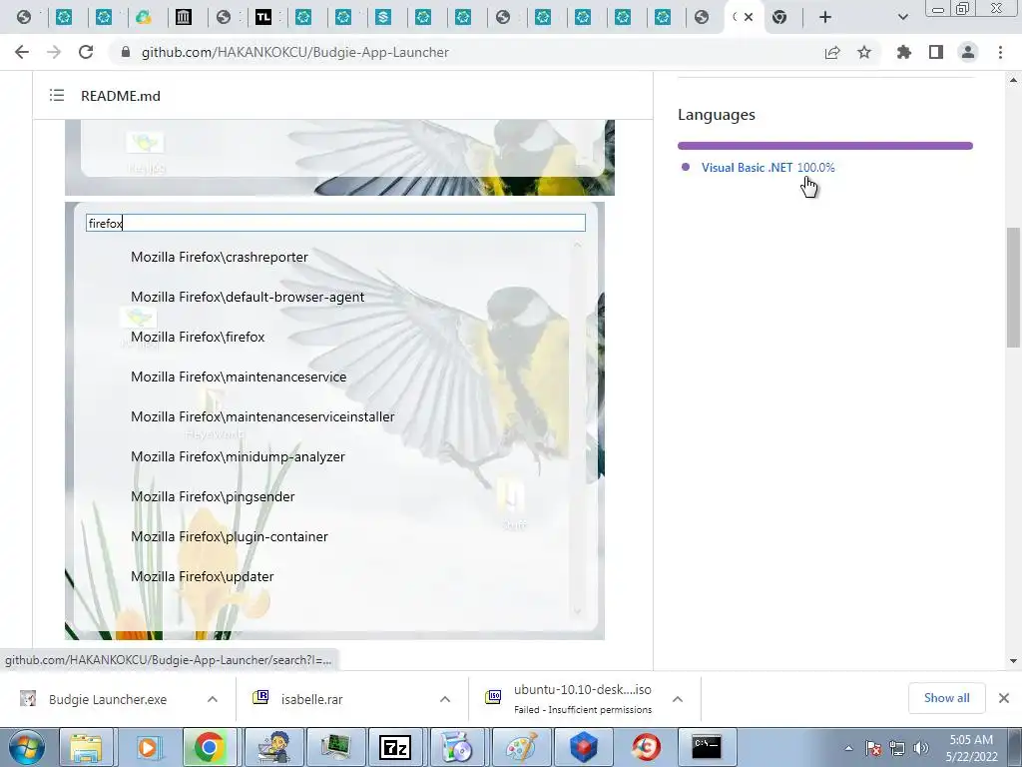Image resolution: width=1022 pixels, height=767 pixels.
Task: Click Mozilla Firefox\crashreporter entry
Action: click(x=219, y=257)
